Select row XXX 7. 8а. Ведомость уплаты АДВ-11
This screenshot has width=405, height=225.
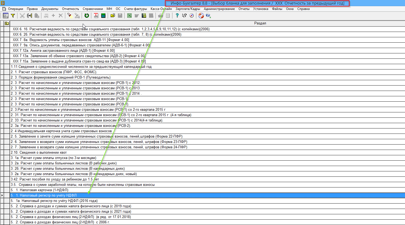(x=207, y=40)
